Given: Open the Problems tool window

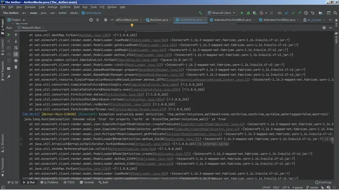Looking at the screenshot, I should [49, 183].
